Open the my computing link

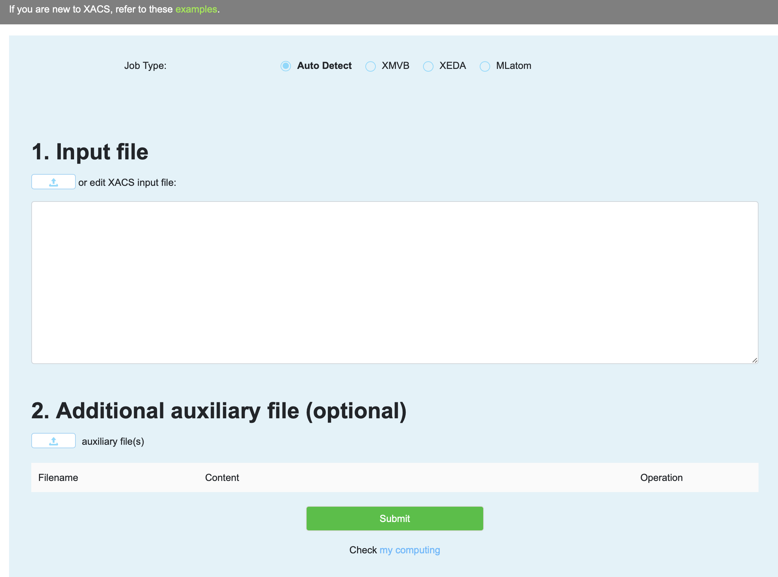click(410, 550)
